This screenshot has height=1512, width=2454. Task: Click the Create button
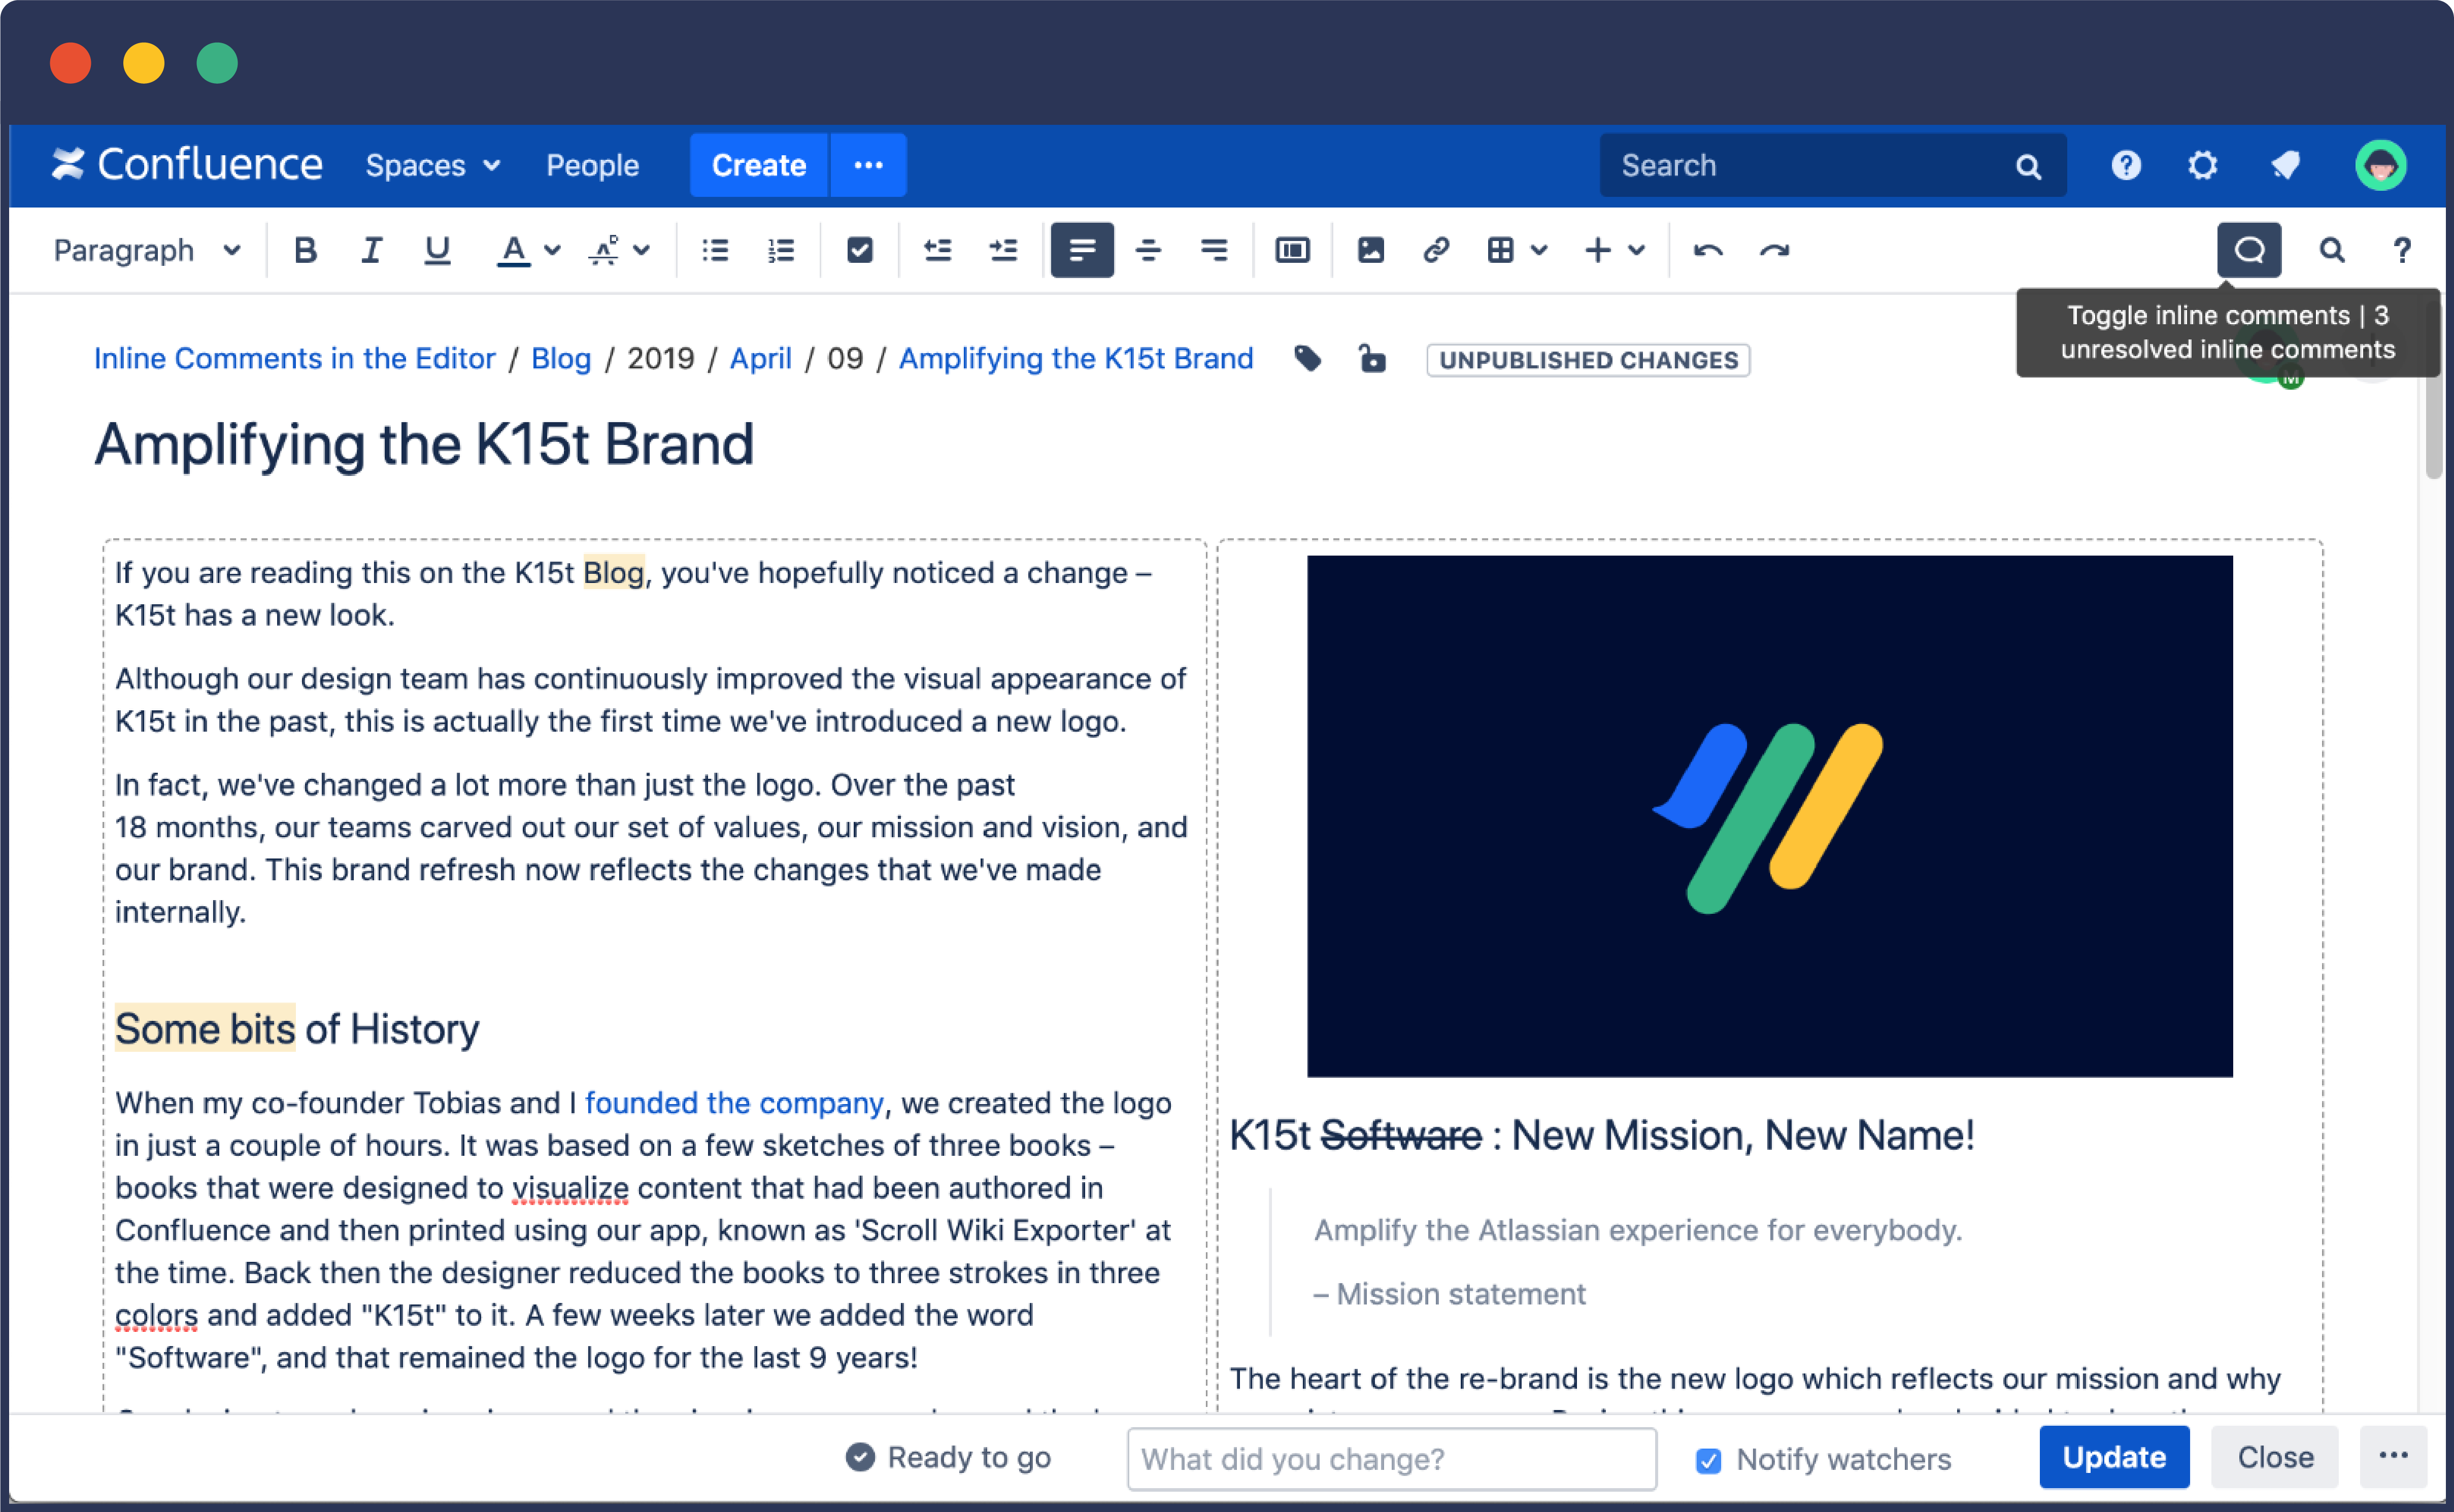tap(757, 165)
